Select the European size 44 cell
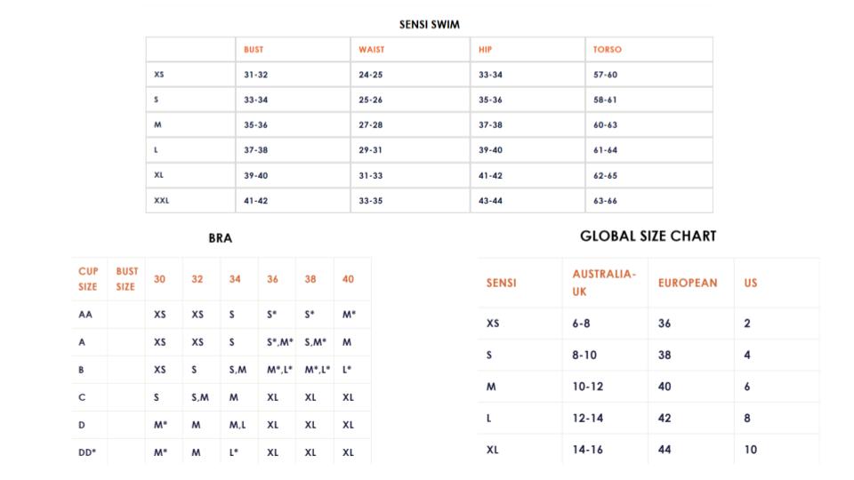854x480 pixels. [x=665, y=450]
